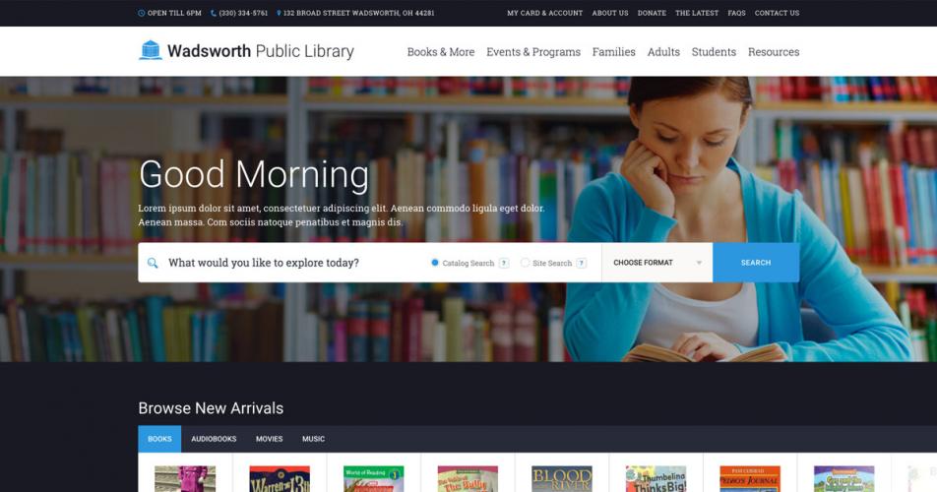The image size is (937, 492).
Task: Switch to the Movies tab
Action: [270, 439]
